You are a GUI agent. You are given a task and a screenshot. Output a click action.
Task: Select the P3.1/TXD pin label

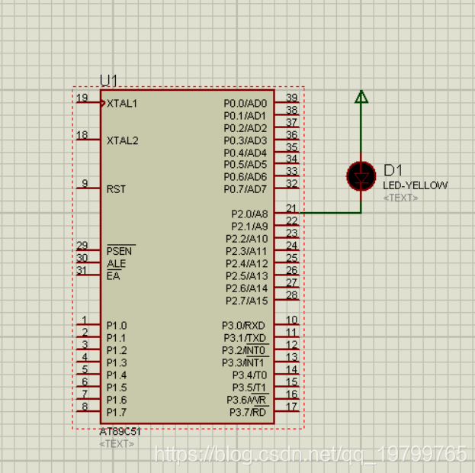click(245, 338)
